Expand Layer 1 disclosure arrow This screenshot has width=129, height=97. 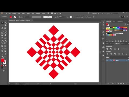coord(112,60)
